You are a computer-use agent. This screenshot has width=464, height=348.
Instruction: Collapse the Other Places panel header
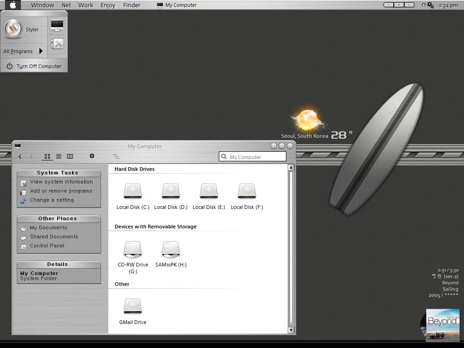tap(58, 218)
